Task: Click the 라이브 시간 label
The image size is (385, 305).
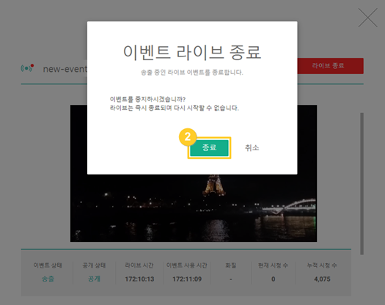Action: click(x=139, y=265)
